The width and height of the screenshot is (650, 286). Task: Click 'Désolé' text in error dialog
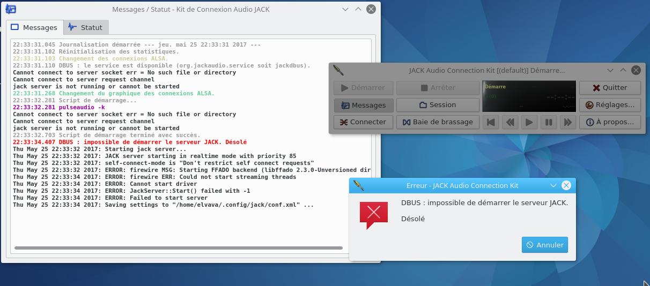(413, 219)
